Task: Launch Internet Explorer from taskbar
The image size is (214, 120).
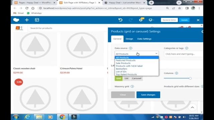Action: (x=27, y=117)
